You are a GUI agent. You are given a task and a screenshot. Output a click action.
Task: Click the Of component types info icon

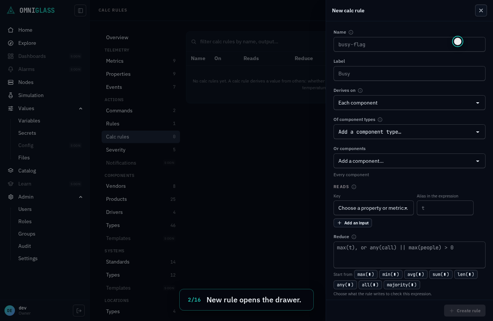pos(380,119)
